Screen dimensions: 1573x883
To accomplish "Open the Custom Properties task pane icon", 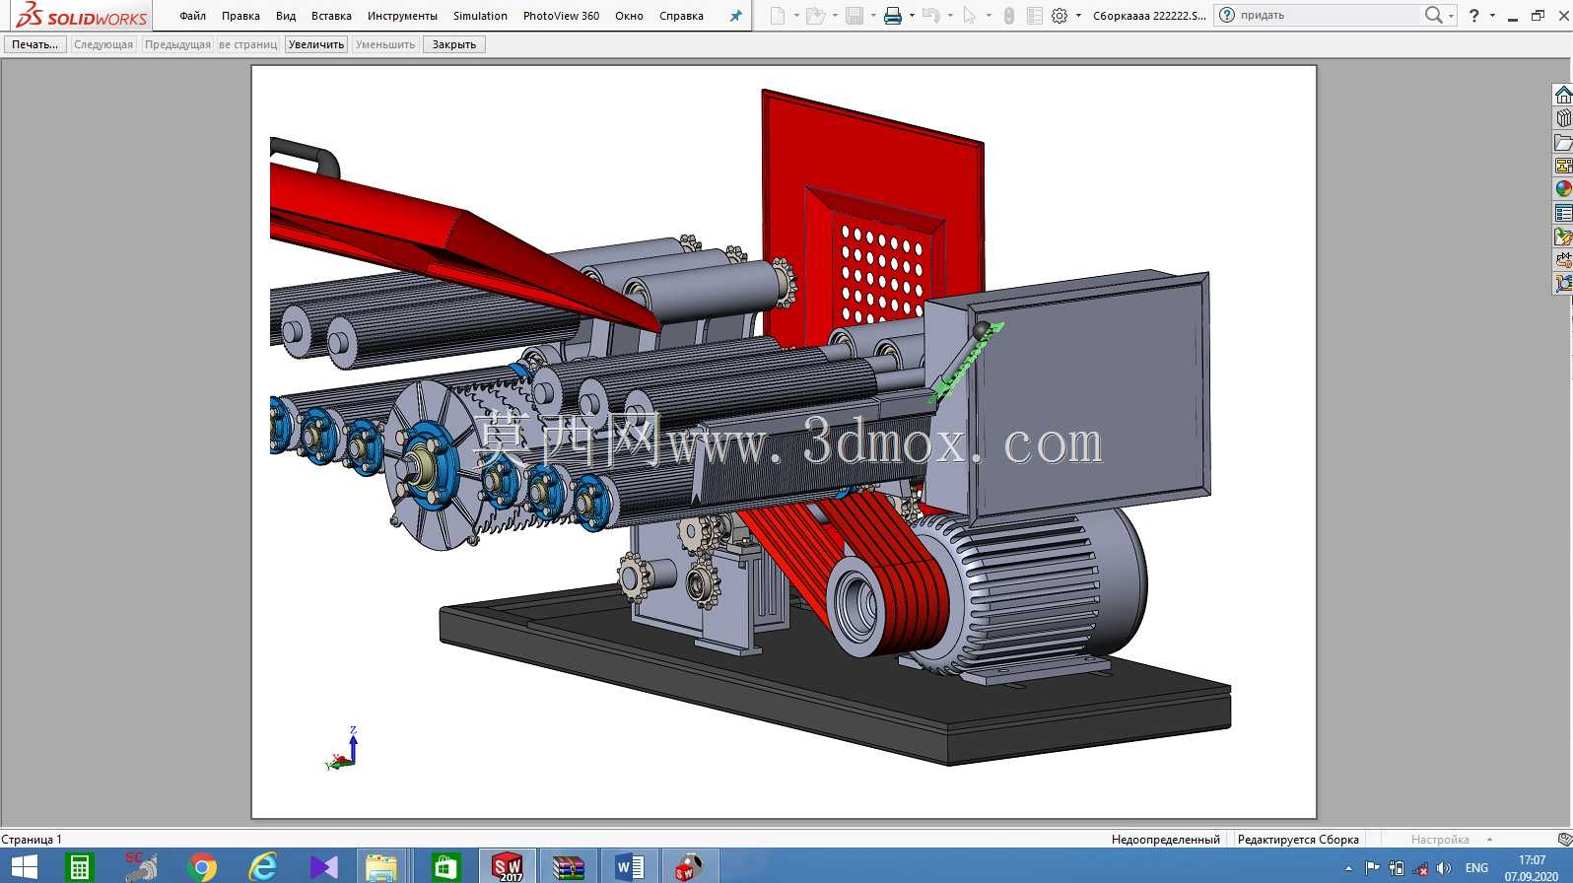I will point(1563,213).
